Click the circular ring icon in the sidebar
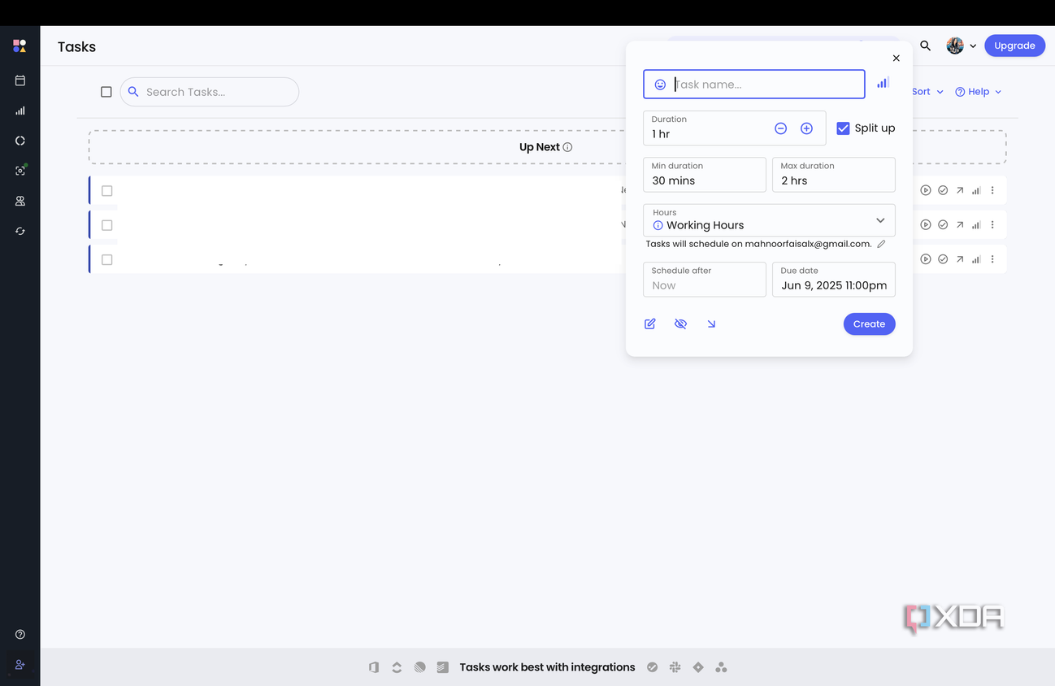This screenshot has height=686, width=1055. [x=20, y=141]
